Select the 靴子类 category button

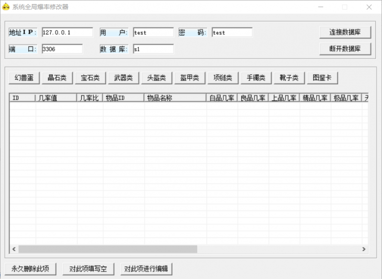click(289, 78)
